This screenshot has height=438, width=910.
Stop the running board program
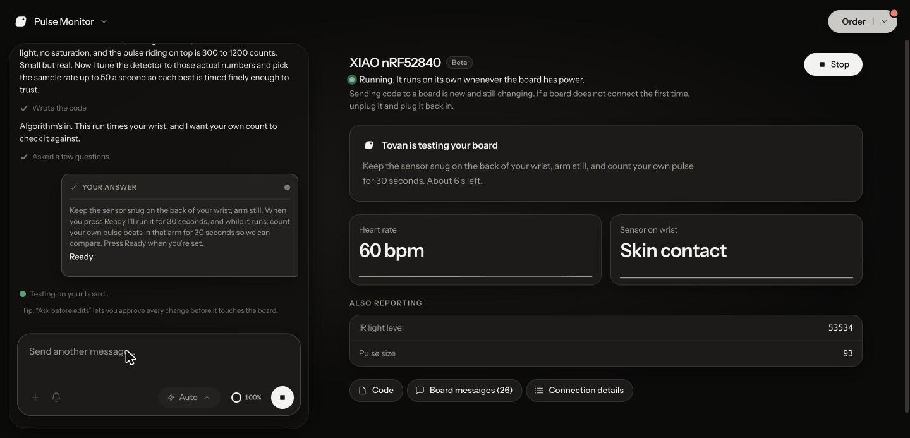(833, 64)
